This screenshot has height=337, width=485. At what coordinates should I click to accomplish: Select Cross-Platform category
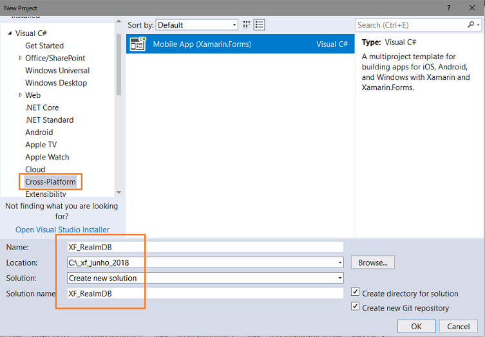point(50,181)
